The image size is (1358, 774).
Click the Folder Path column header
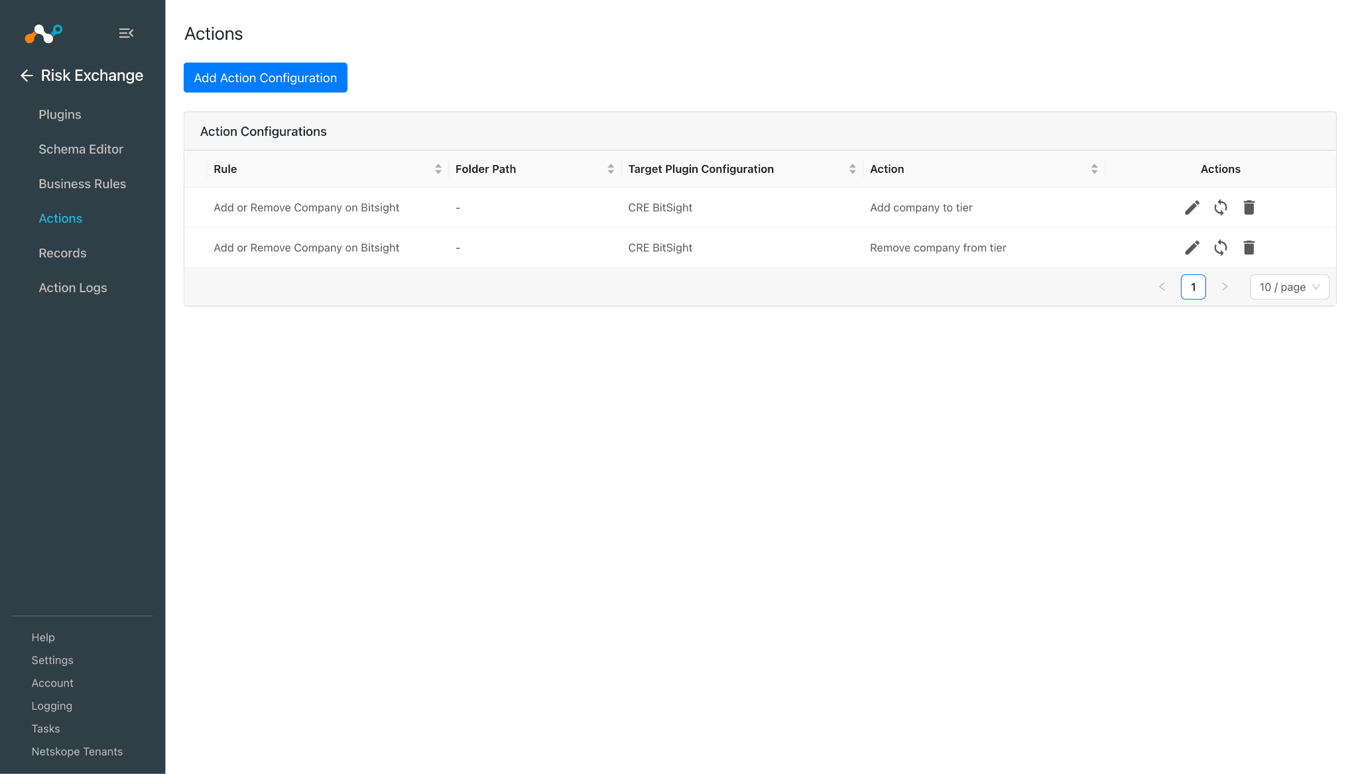[486, 169]
